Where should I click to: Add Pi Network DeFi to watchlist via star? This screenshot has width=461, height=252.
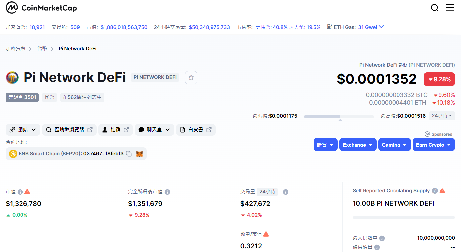[x=191, y=78]
